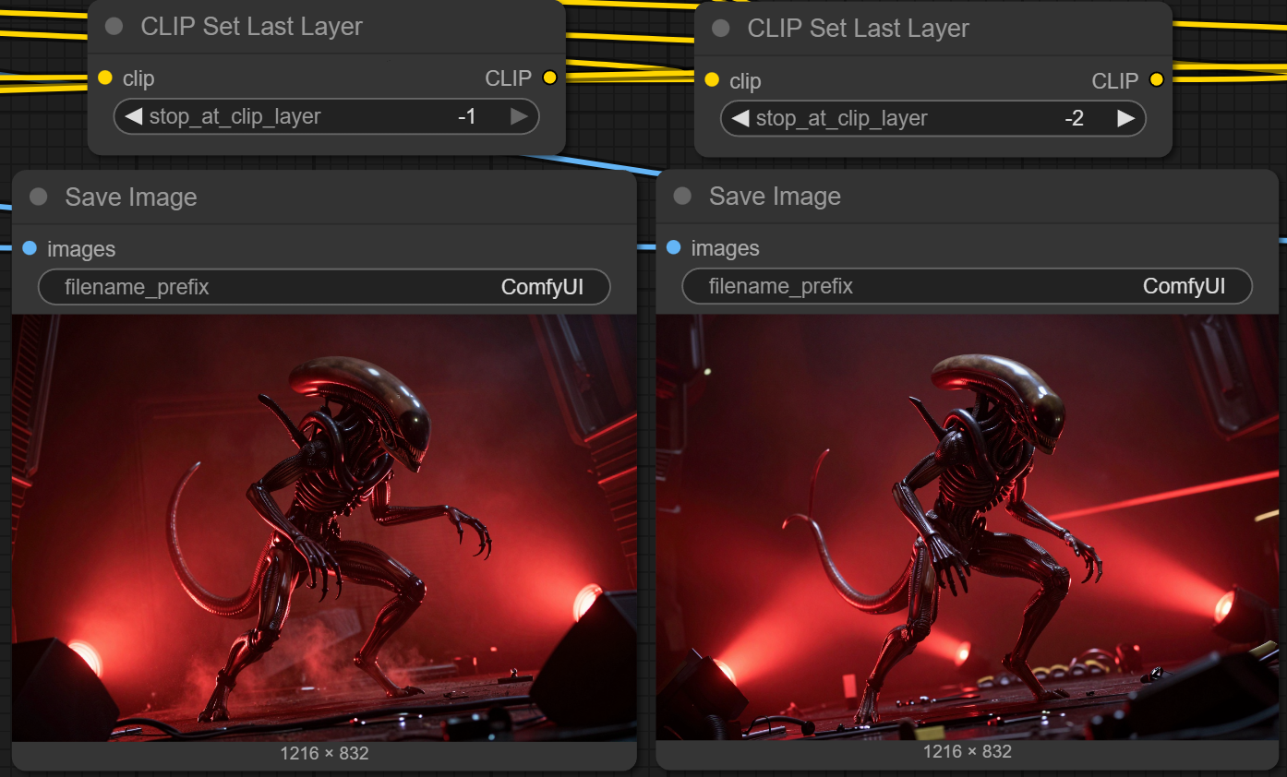Collapse the left CLIP Set Last Layer node dot

tap(114, 26)
